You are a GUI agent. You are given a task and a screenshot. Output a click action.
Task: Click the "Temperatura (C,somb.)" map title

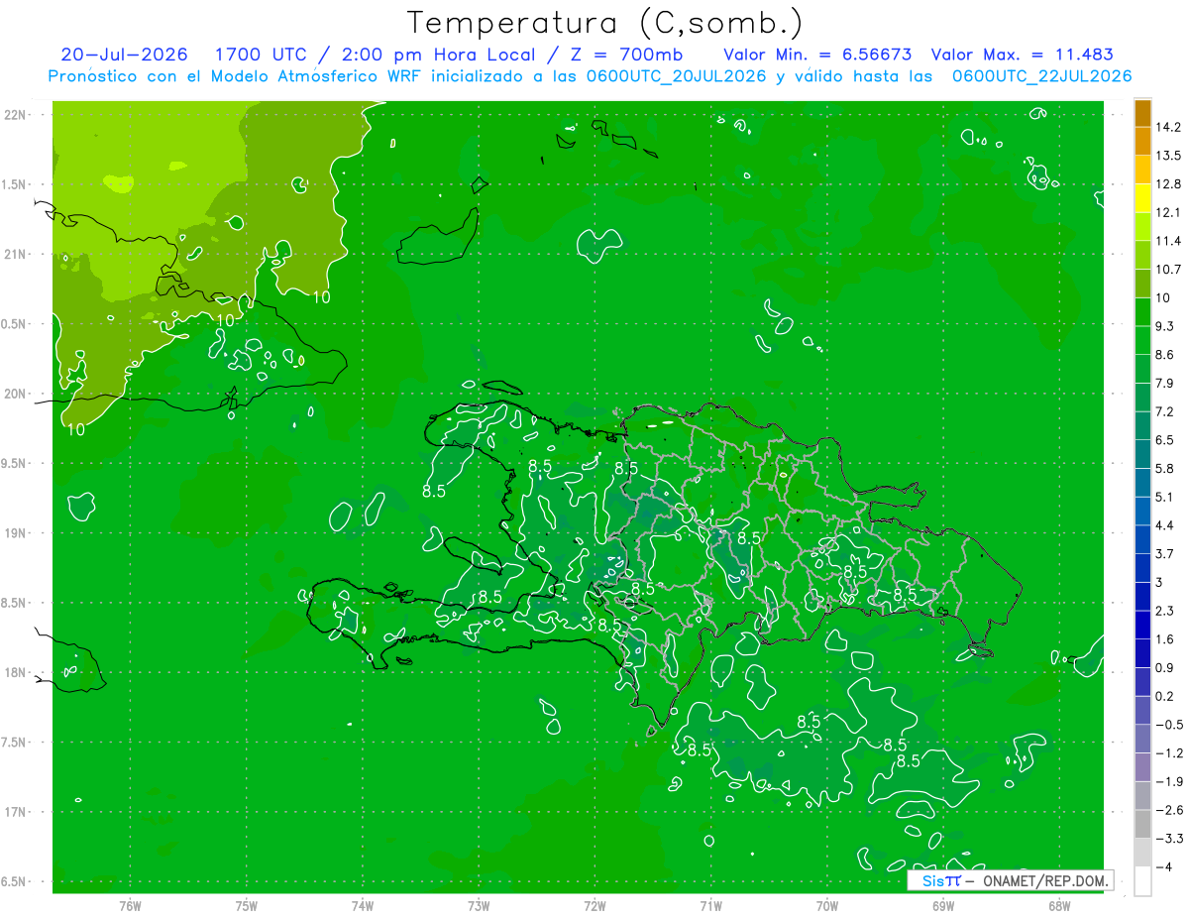click(605, 23)
